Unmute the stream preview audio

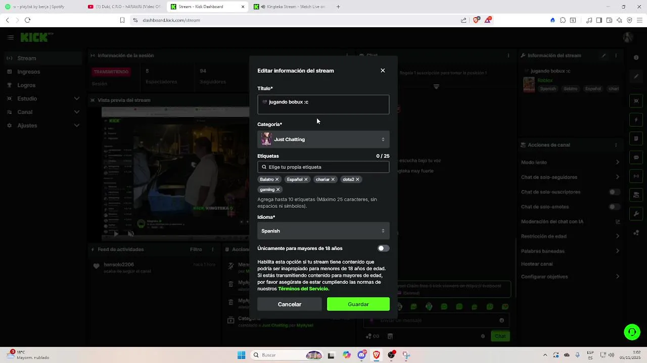[130, 233]
